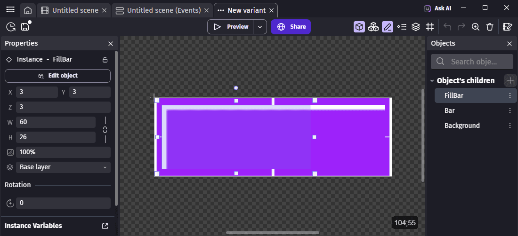Delete selected instance with trash icon
518x236 pixels.
pyautogui.click(x=490, y=27)
